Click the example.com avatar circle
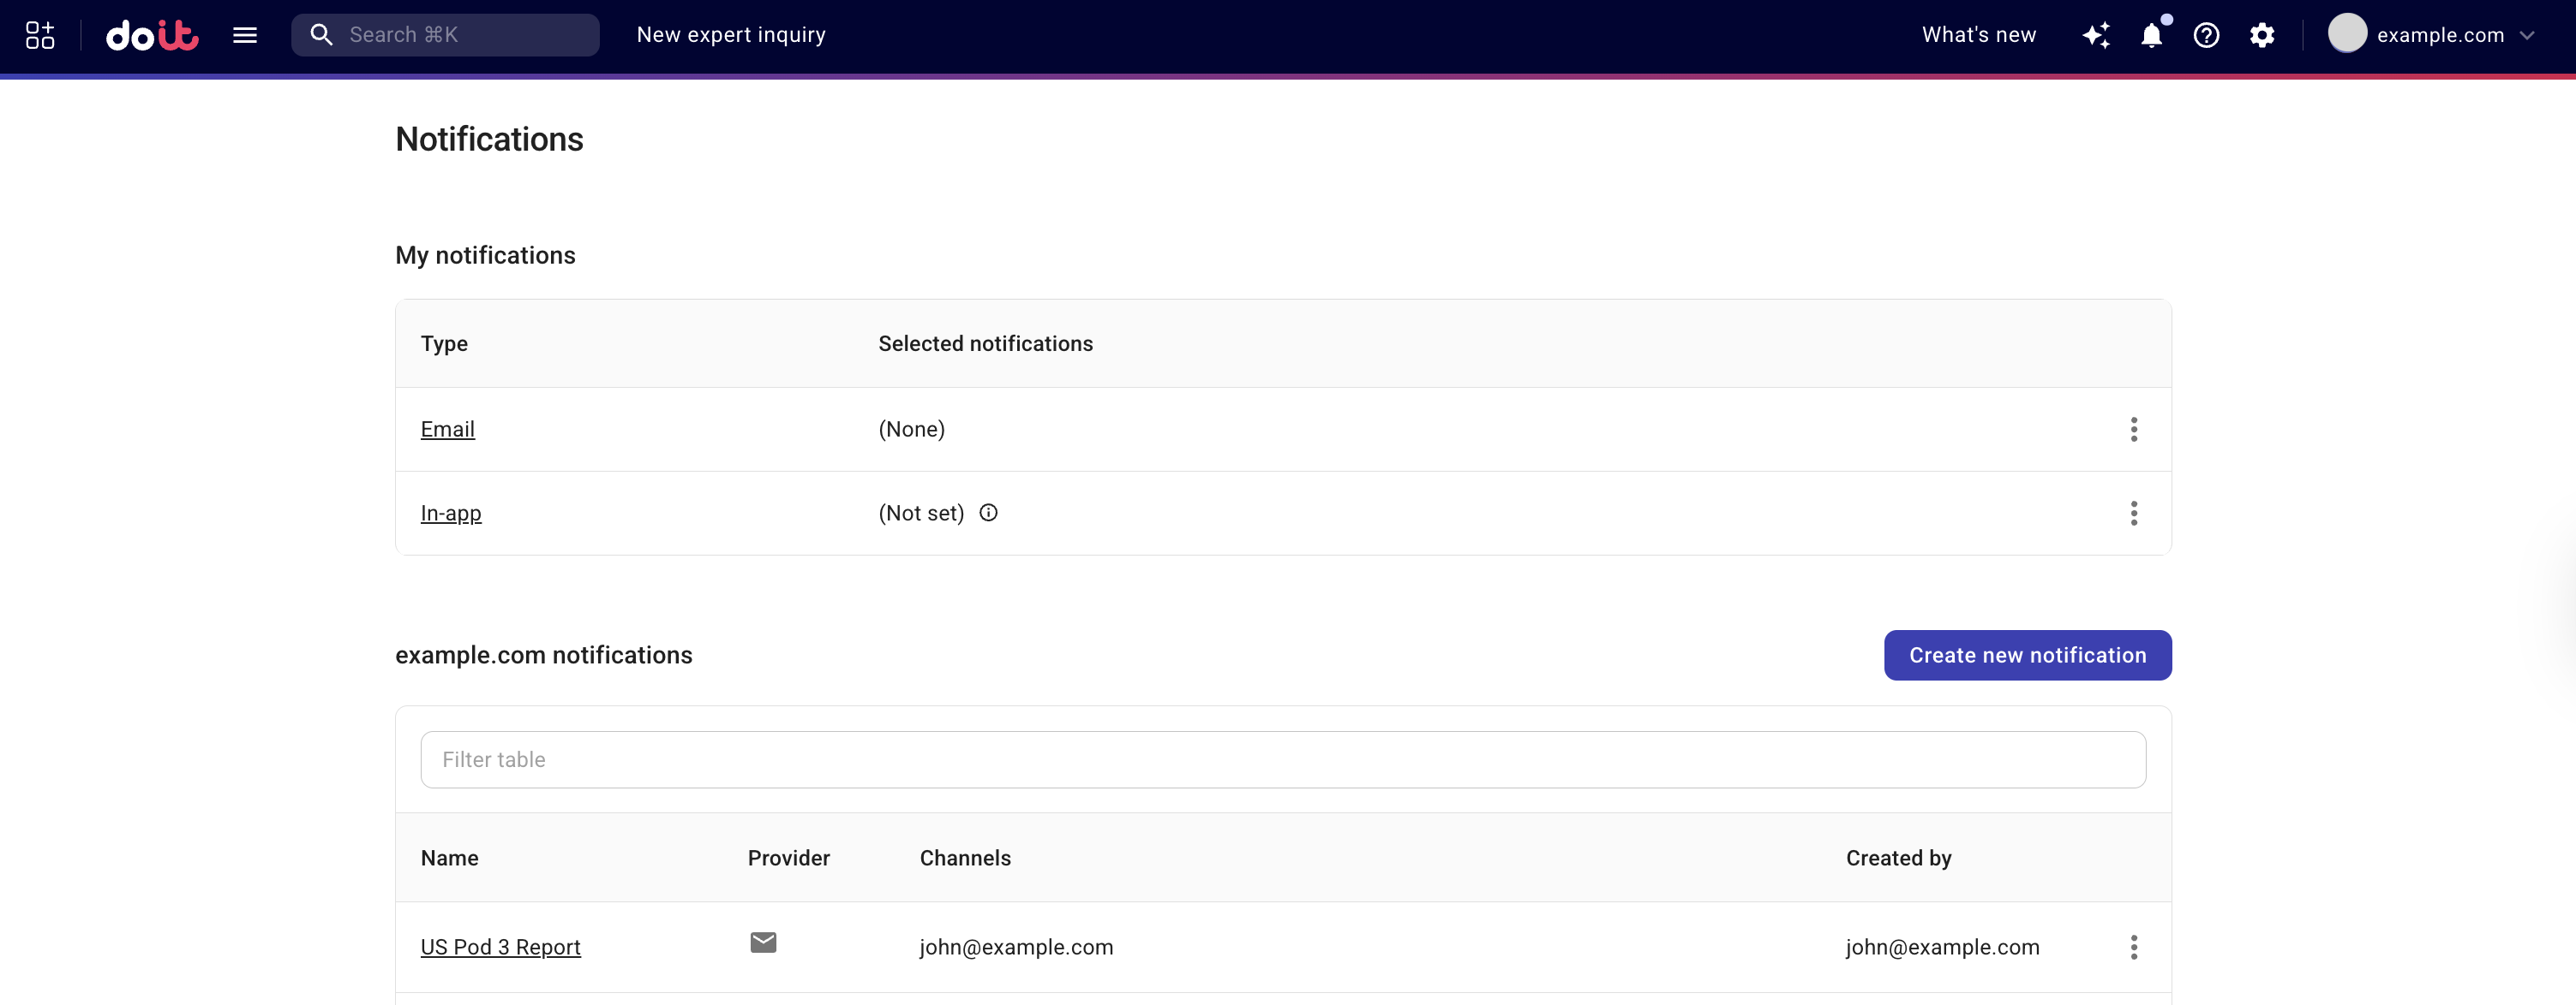Viewport: 2576px width, 1005px height. [2350, 33]
